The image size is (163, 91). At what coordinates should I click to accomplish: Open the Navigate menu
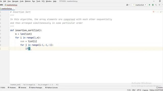15,1
